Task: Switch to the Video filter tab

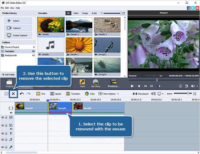Action: point(76,13)
